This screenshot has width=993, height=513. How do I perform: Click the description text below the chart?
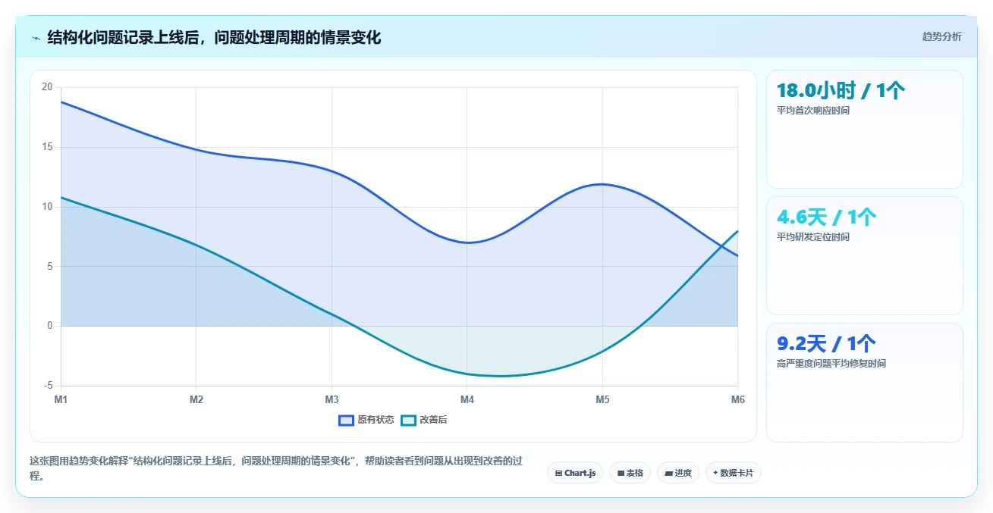276,468
